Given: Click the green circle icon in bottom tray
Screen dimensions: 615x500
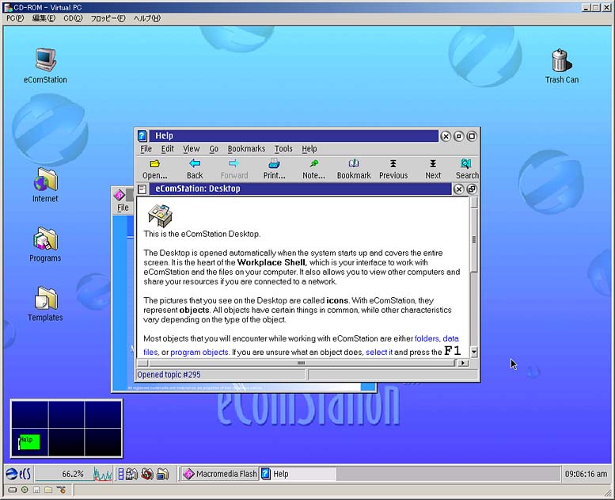Looking at the screenshot, I should (25, 490).
